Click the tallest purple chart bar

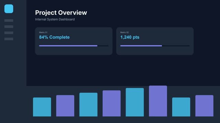point(158,101)
